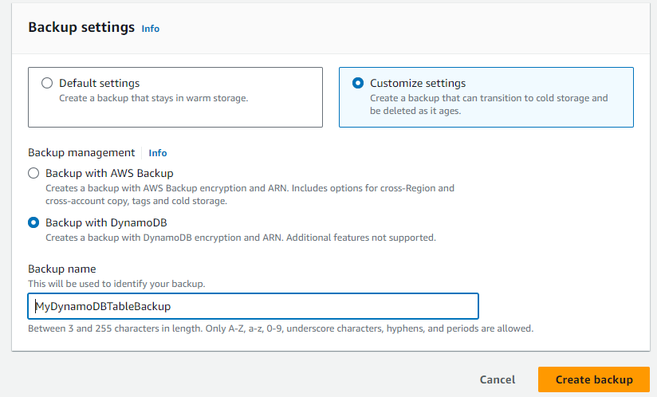Click the DynamoDB encryption and ARN description

pos(240,238)
